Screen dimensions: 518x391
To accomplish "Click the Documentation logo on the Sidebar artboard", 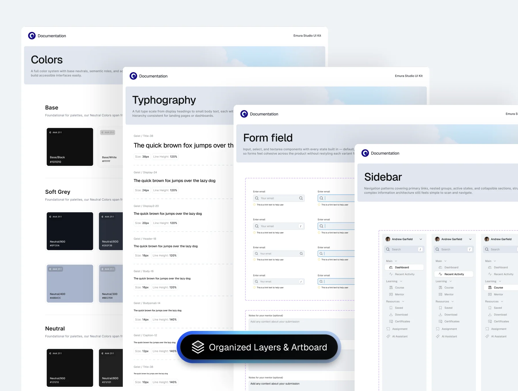I will coord(365,153).
